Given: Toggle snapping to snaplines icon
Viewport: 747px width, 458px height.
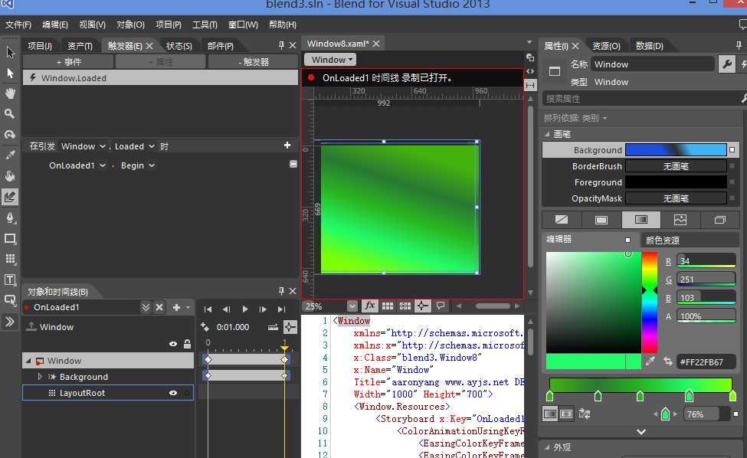Looking at the screenshot, I should (423, 306).
